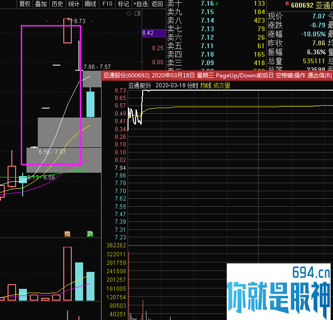
Task: Select the 榜 badge under the chart
Action: [x=68, y=234]
